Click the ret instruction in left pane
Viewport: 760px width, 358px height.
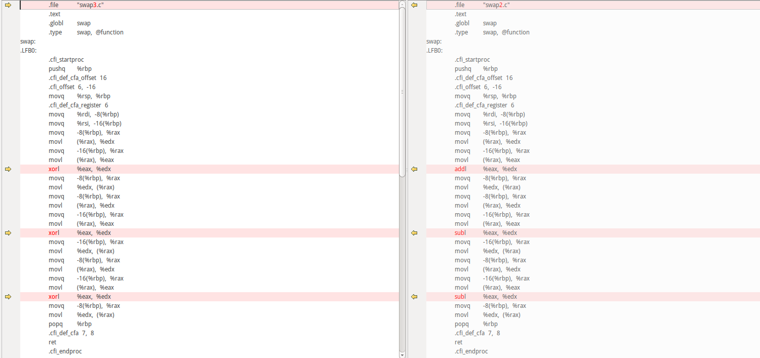tap(52, 342)
